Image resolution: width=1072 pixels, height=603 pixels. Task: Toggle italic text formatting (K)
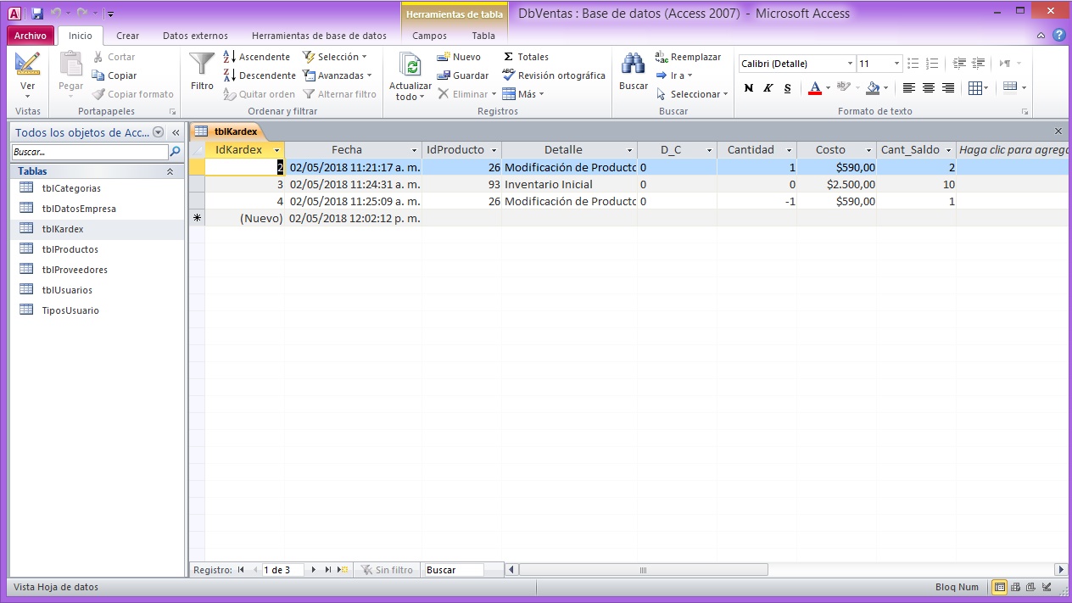coord(768,88)
